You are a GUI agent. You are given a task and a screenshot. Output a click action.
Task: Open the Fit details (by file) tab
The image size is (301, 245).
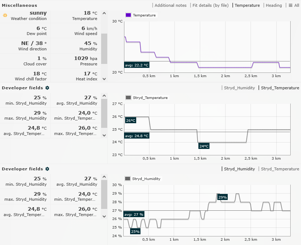click(210, 5)
